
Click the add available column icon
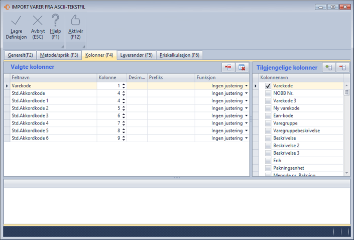click(x=329, y=67)
